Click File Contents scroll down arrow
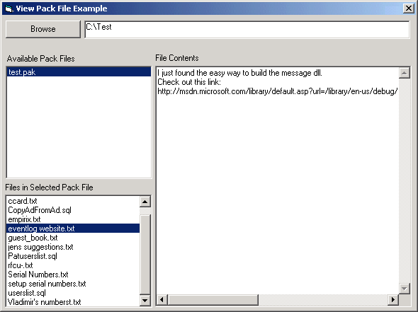This screenshot has width=418, height=312. (x=404, y=289)
